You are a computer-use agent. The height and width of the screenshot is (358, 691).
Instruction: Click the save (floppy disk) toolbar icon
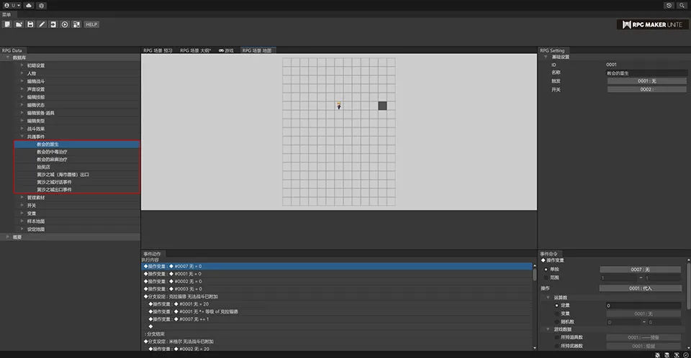pyautogui.click(x=30, y=24)
